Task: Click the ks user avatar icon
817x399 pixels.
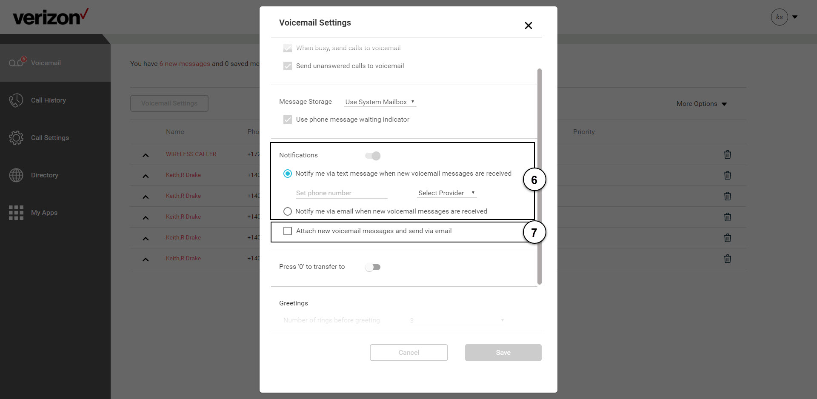Action: pos(779,17)
